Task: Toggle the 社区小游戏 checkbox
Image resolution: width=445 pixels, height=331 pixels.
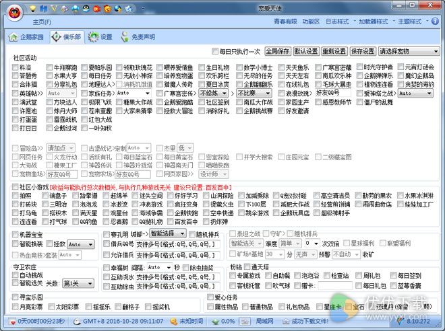Action: [x=16, y=187]
